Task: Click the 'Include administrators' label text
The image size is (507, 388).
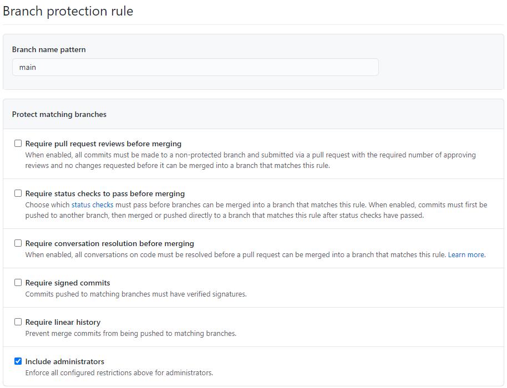Action: point(65,361)
